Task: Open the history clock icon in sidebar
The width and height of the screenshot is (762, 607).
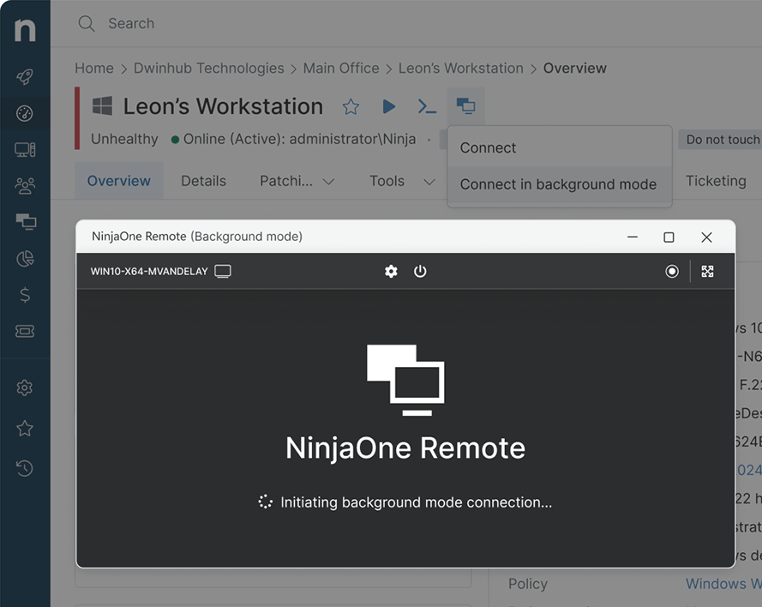Action: click(25, 468)
